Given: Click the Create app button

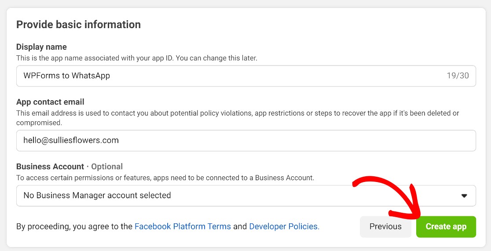Looking at the screenshot, I should coord(446,226).
